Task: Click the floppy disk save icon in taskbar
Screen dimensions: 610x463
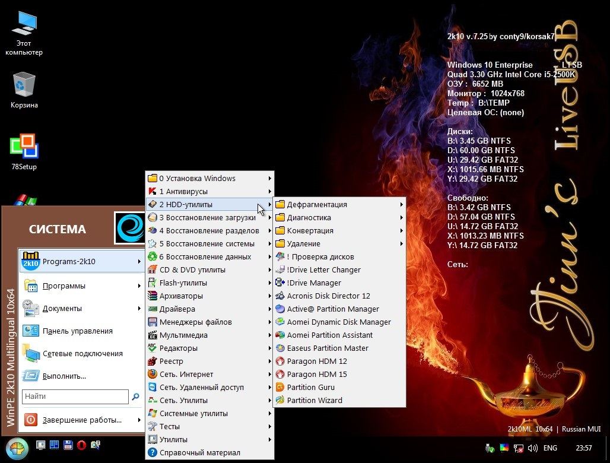Action: tap(68, 445)
